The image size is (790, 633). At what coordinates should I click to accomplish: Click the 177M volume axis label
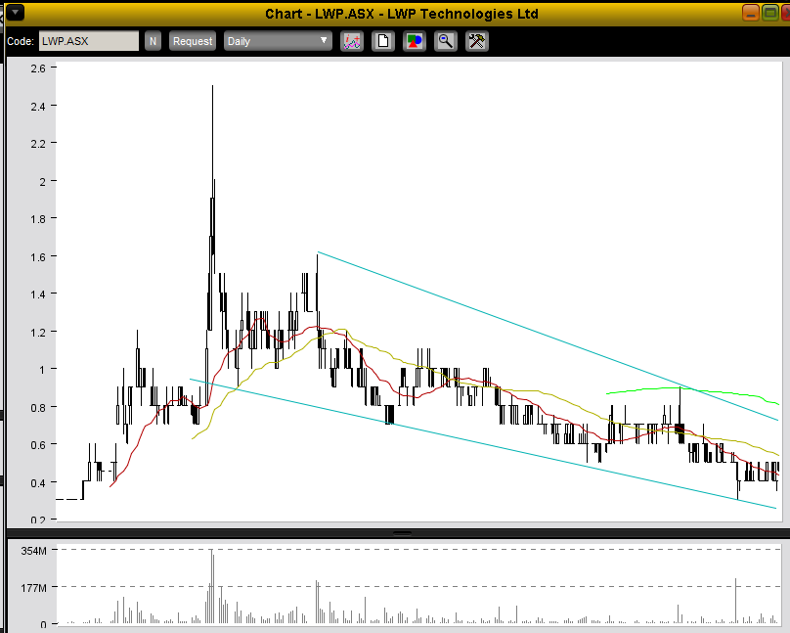pyautogui.click(x=34, y=588)
